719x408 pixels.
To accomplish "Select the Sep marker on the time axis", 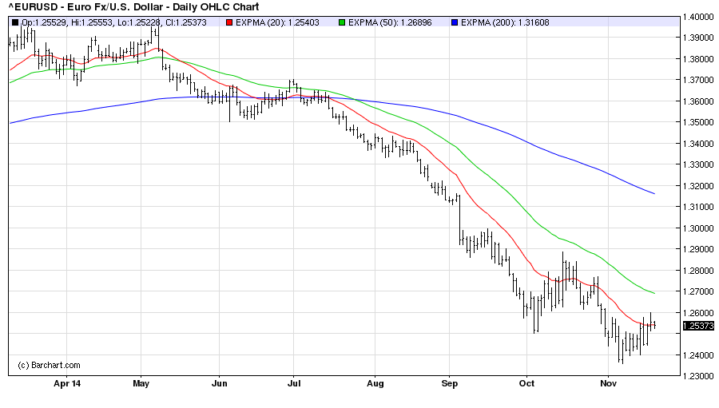I will pos(449,383).
